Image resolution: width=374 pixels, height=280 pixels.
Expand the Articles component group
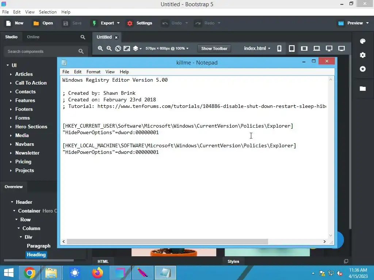[x=11, y=74]
